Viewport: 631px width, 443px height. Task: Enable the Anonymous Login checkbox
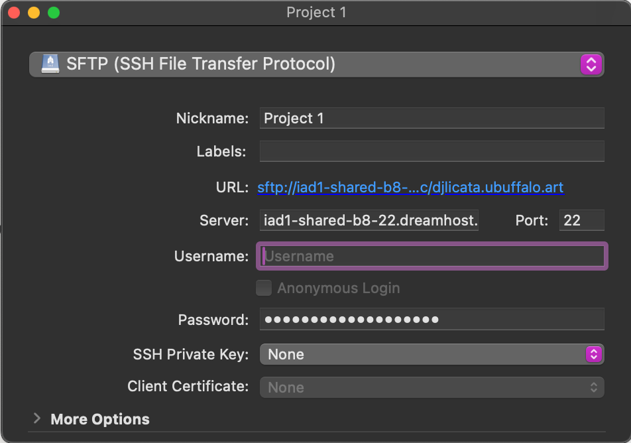point(264,288)
